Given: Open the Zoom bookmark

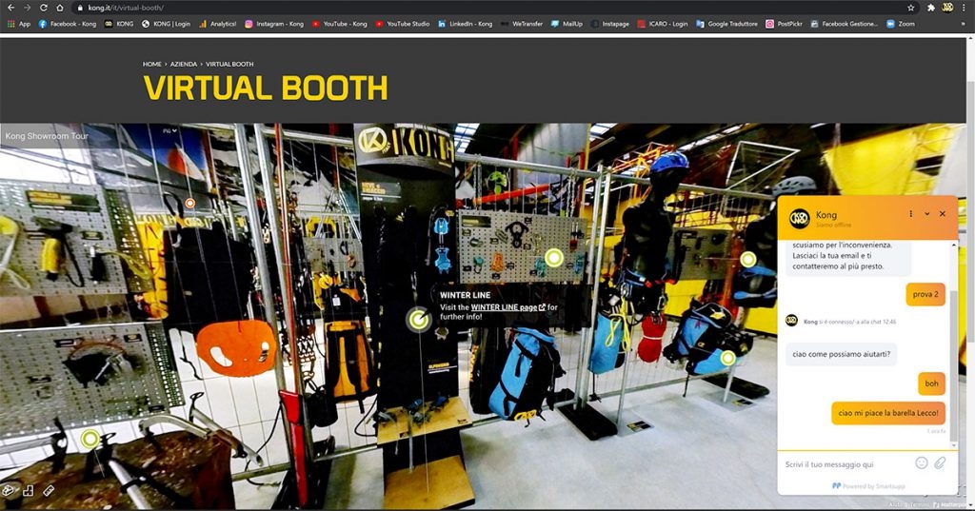Looking at the screenshot, I should click(x=901, y=24).
